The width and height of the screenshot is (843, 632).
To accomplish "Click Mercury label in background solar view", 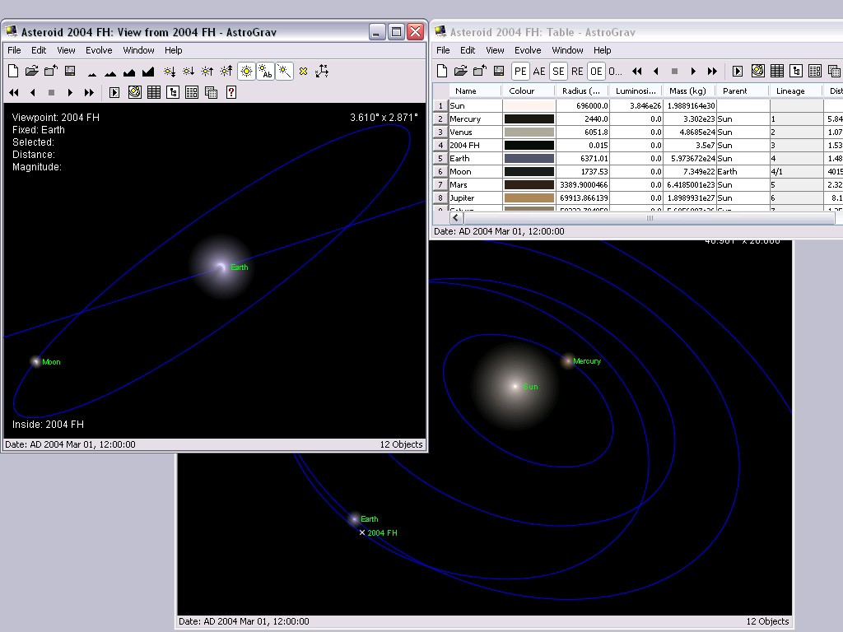I will coord(586,361).
